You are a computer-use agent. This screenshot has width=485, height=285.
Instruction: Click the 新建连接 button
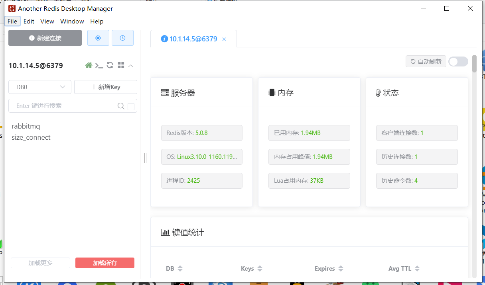tap(45, 38)
